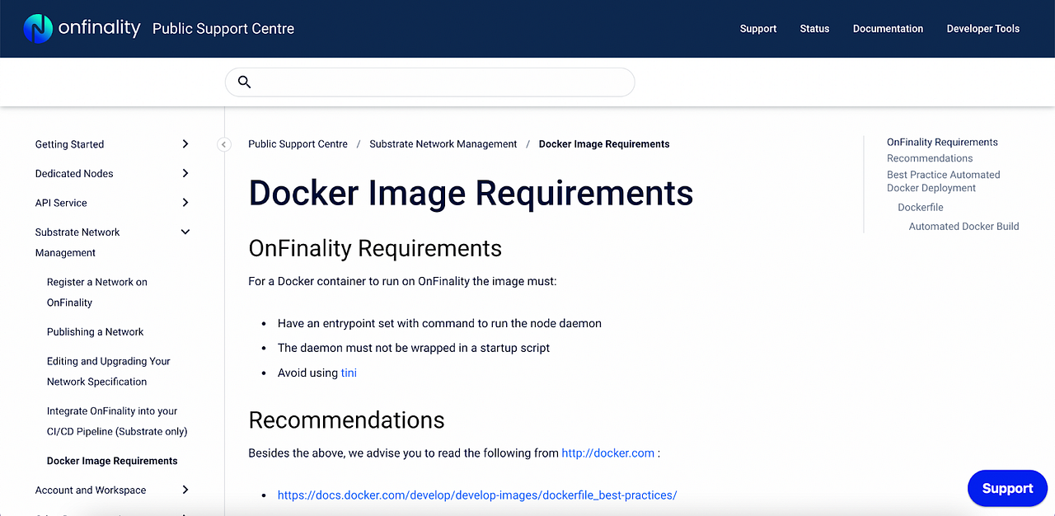Open API Service in the sidebar
The image size is (1055, 516).
(61, 203)
